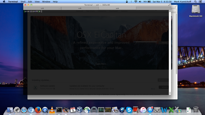Open Activity Monitor in the Dock

pos(101,110)
